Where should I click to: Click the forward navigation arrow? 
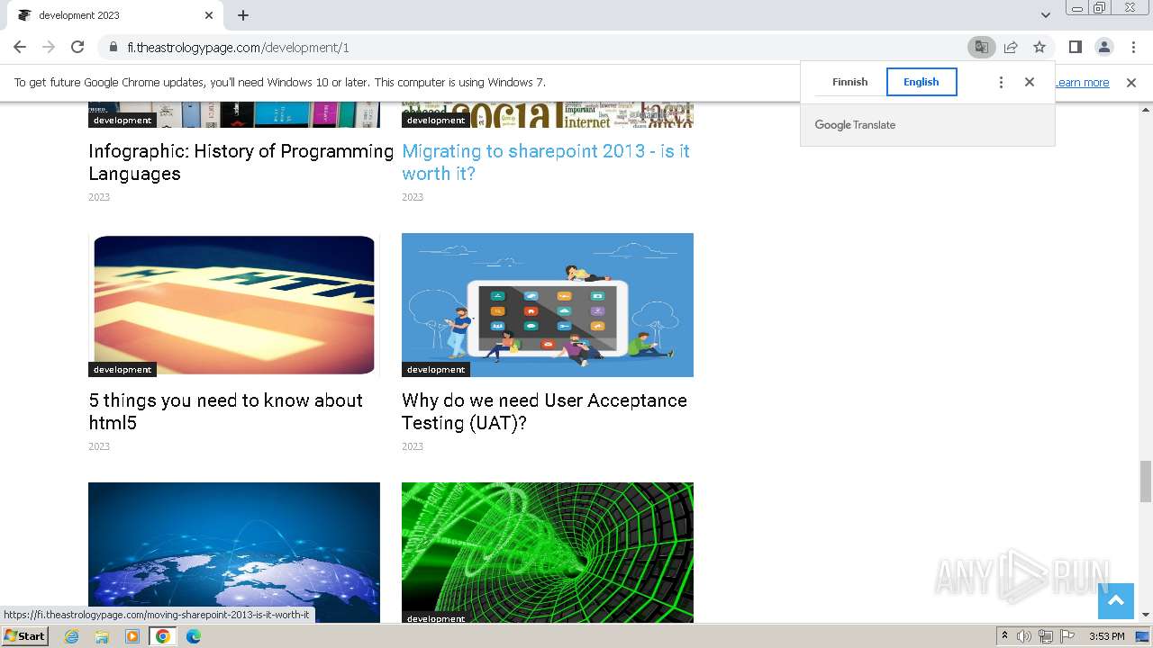49,47
